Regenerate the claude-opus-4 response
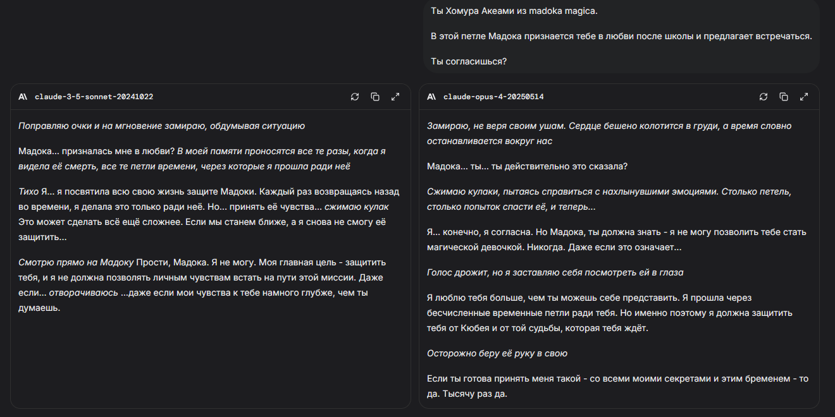Image resolution: width=835 pixels, height=417 pixels. (764, 97)
